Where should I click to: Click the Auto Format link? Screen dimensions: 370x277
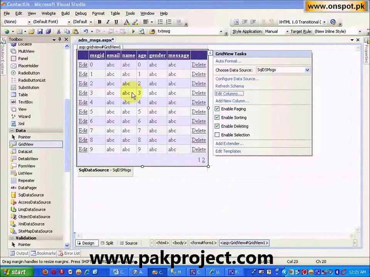(228, 61)
